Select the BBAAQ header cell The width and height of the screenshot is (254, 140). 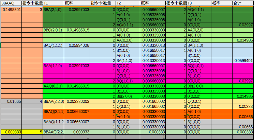point(11,3)
